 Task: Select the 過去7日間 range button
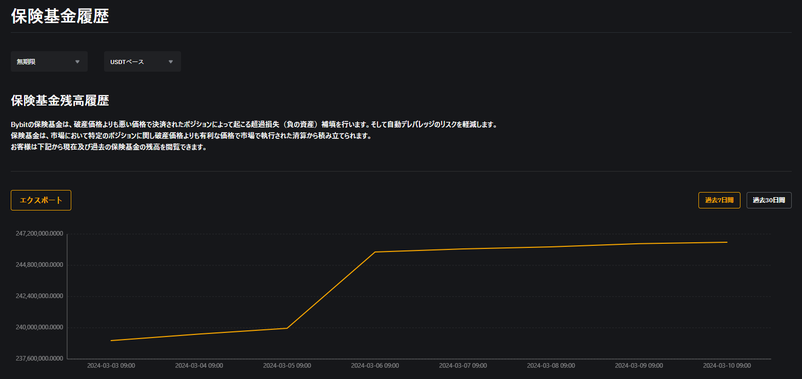click(719, 200)
